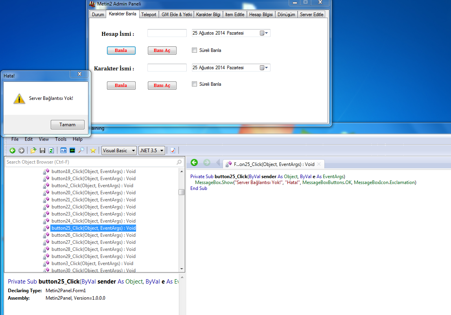Open an assembly with the folder icon
451x315 pixels.
point(33,151)
